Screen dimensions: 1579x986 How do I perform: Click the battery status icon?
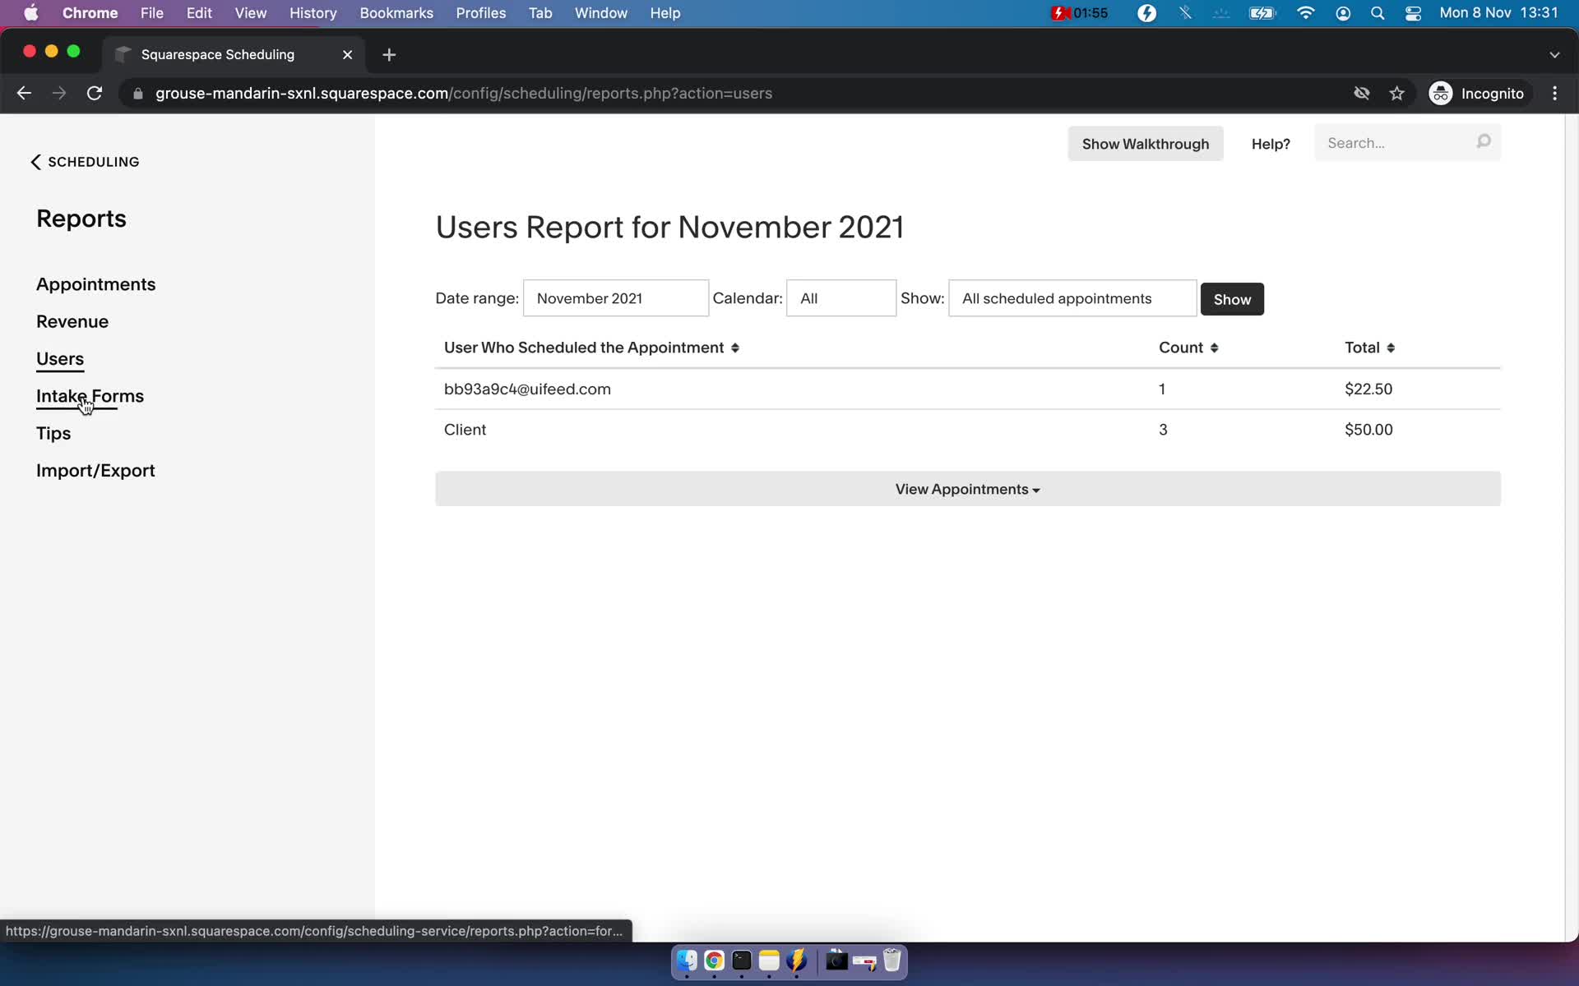1262,13
